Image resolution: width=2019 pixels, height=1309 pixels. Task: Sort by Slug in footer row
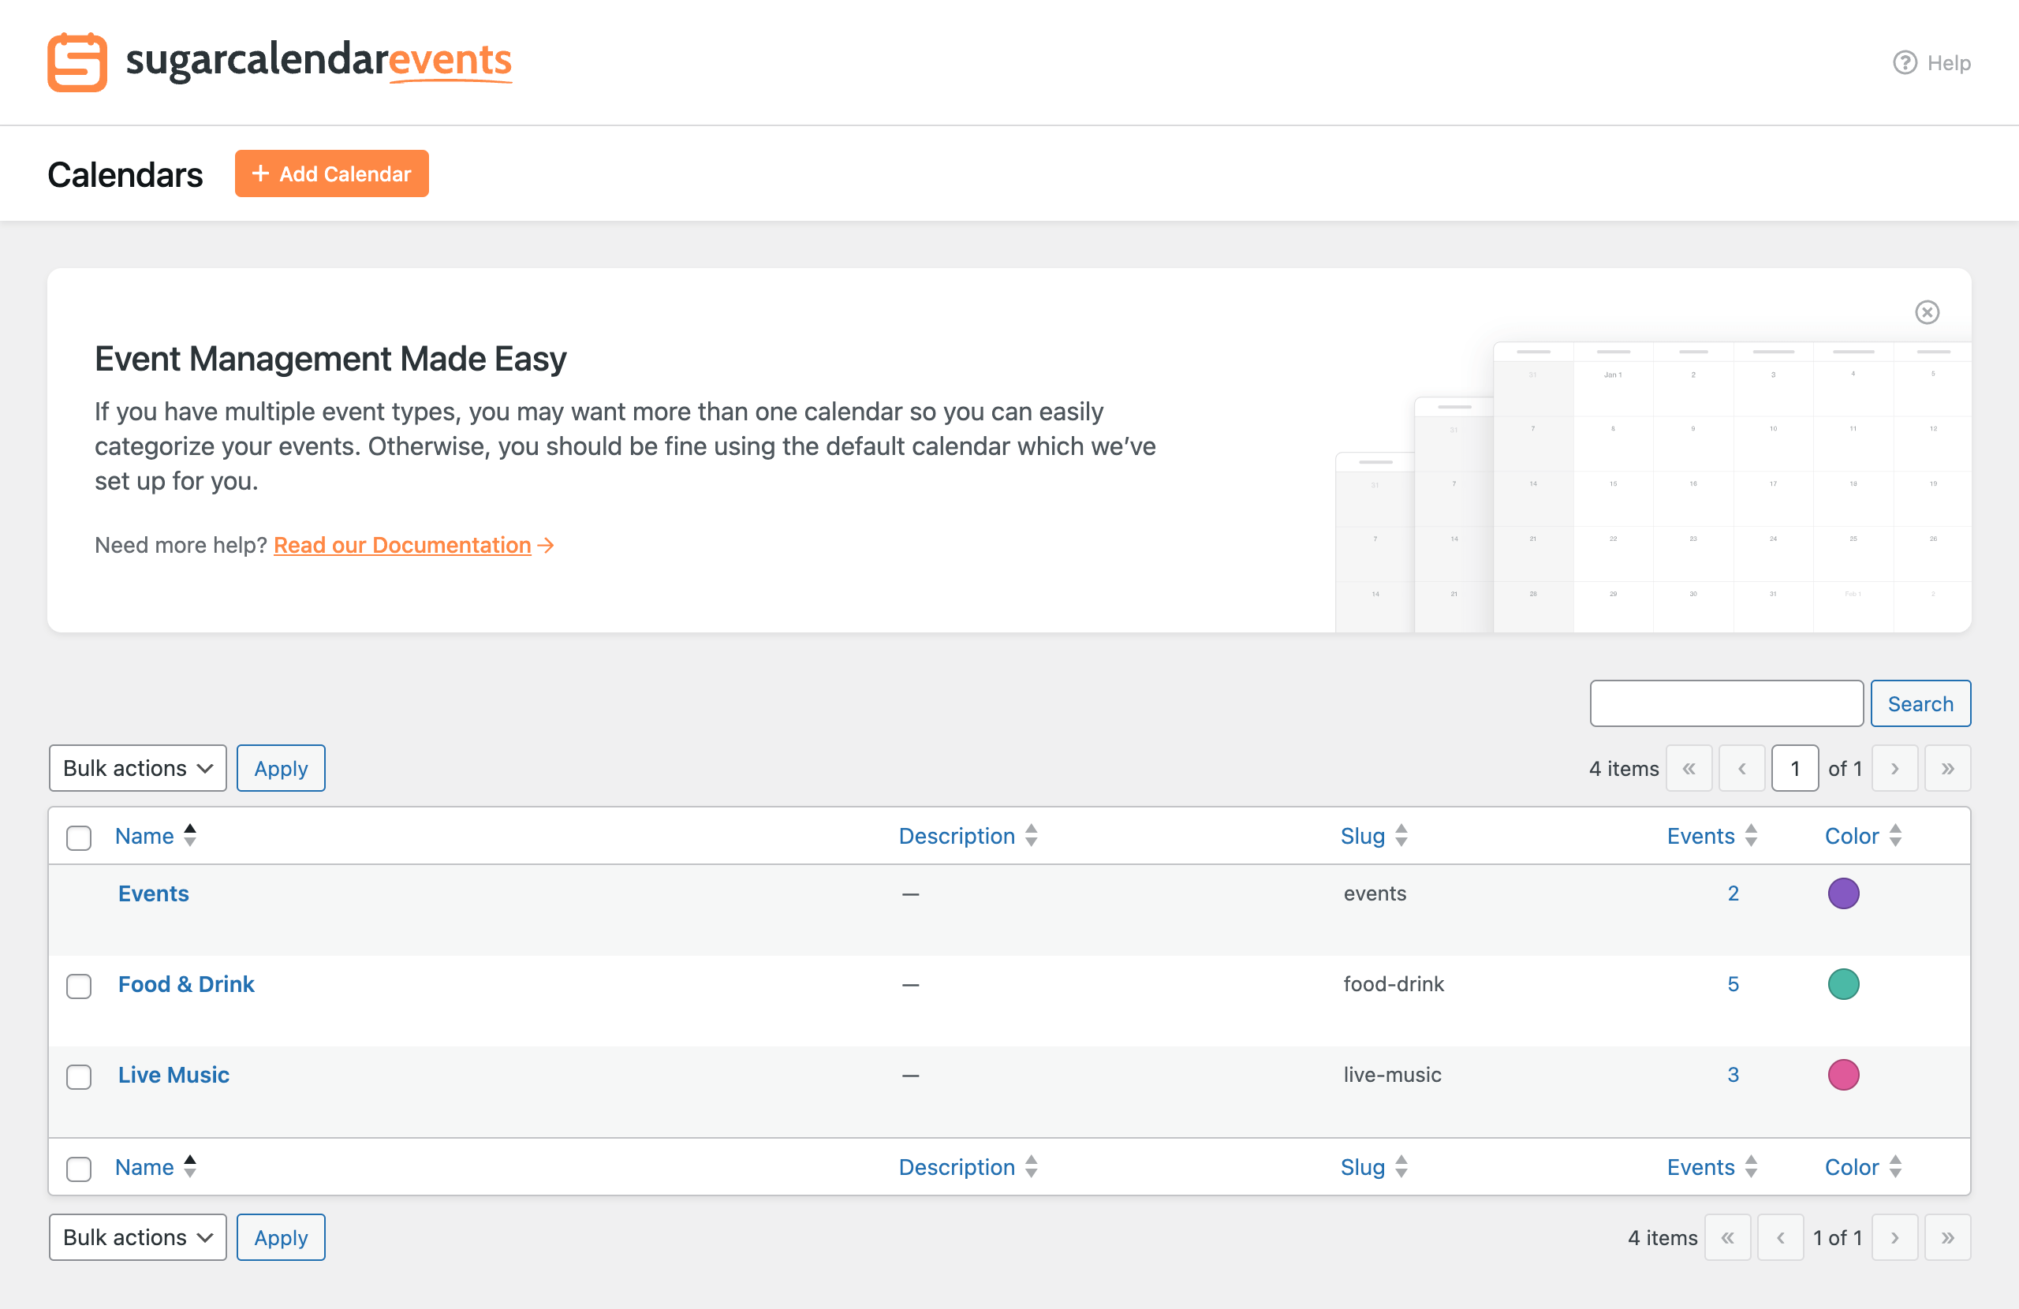(x=1361, y=1166)
